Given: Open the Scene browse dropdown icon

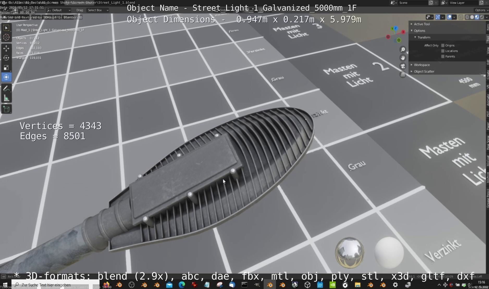Looking at the screenshot, I should 394,3.
